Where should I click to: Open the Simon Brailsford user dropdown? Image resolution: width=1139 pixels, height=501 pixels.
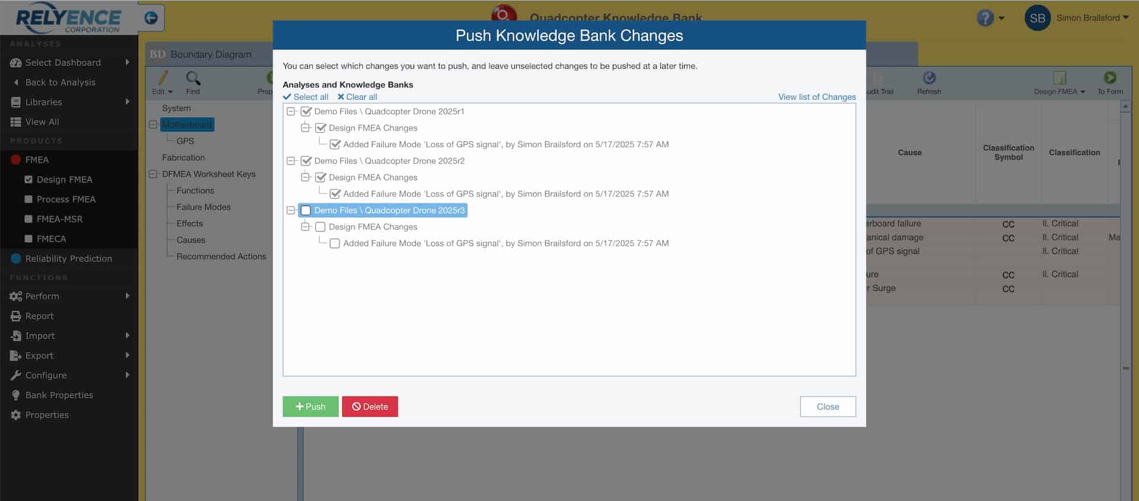coord(1092,18)
